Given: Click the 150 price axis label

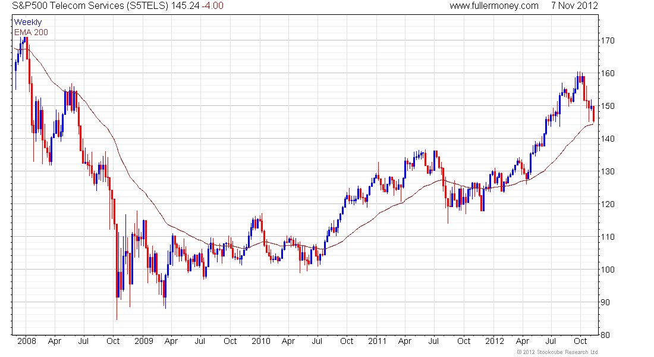Looking at the screenshot, I should [607, 106].
